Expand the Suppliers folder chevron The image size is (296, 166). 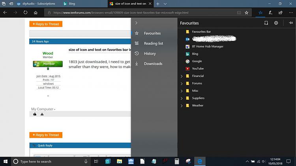point(182,98)
